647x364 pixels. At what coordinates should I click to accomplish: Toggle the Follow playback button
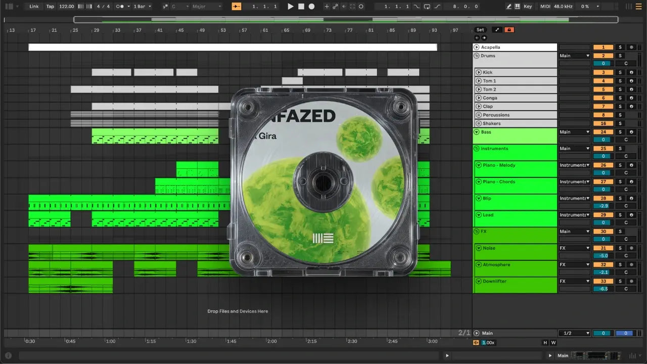pyautogui.click(x=237, y=7)
